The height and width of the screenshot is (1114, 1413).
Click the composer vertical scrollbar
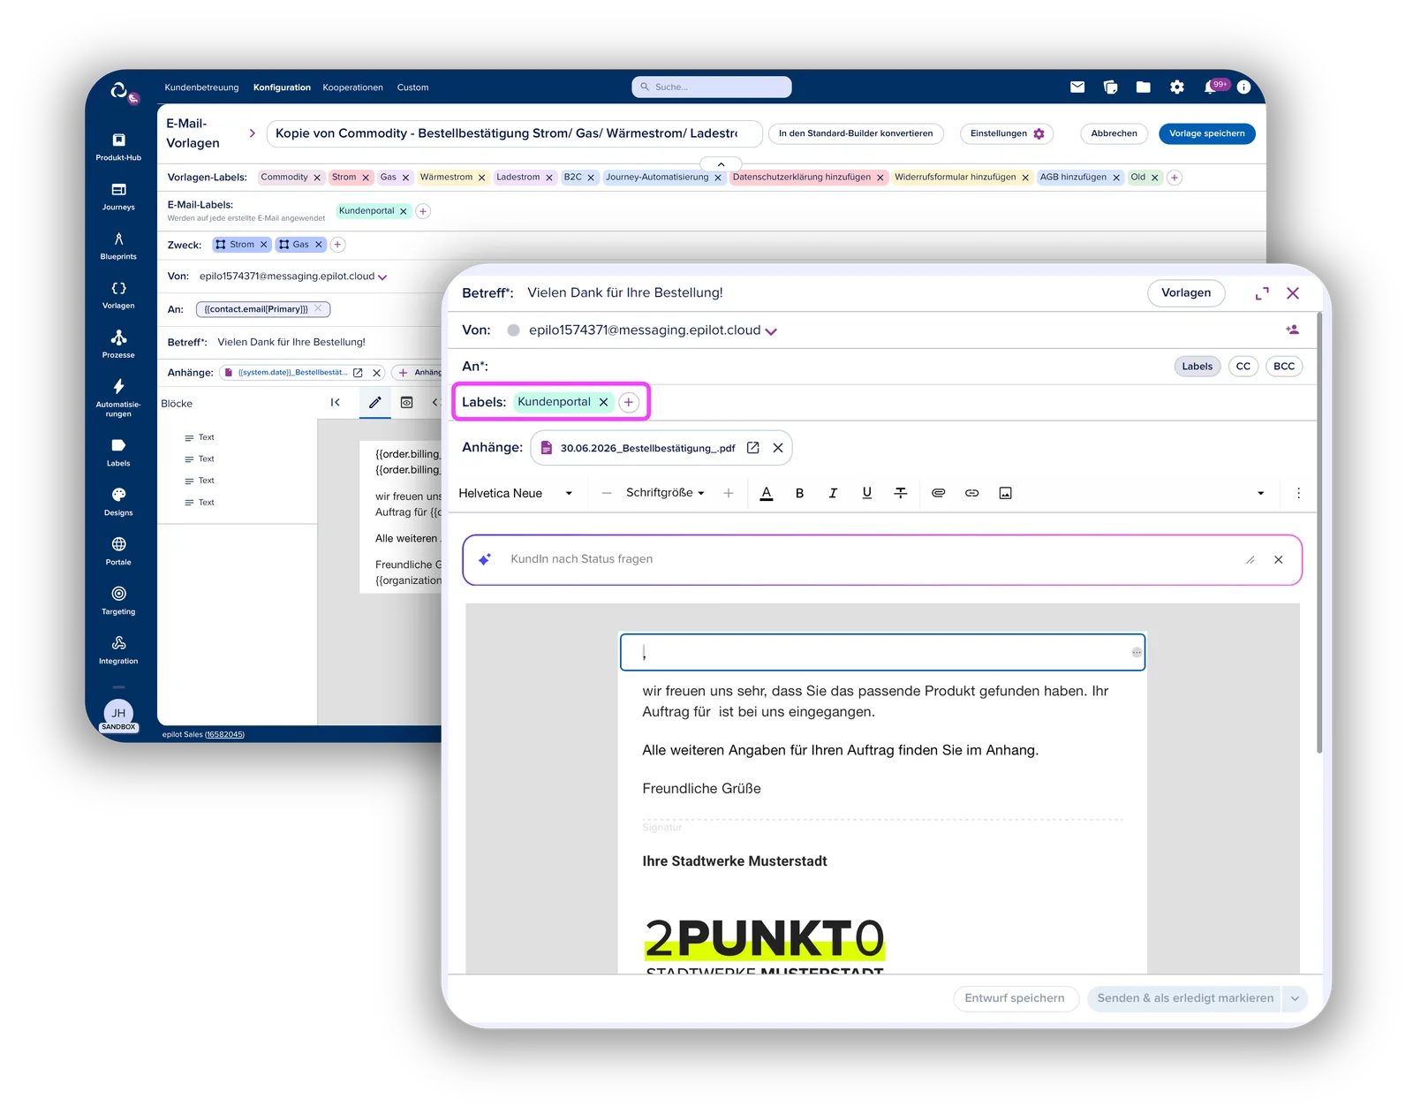tap(1319, 532)
